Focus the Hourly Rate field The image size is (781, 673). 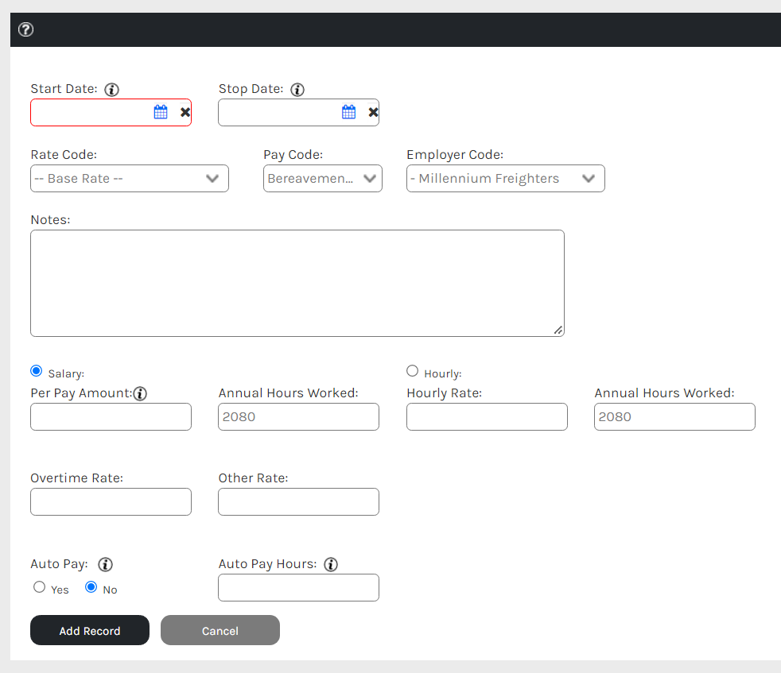point(487,416)
